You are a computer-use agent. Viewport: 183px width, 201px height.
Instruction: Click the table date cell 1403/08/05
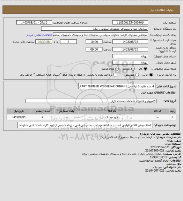coord(19,117)
